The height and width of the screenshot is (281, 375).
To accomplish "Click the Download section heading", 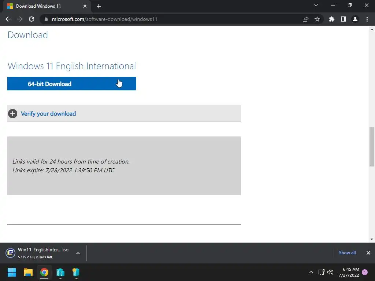I will [x=28, y=35].
